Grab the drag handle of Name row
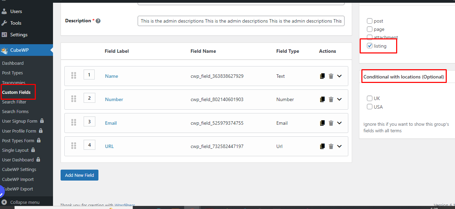The image size is (455, 209). tap(73, 75)
